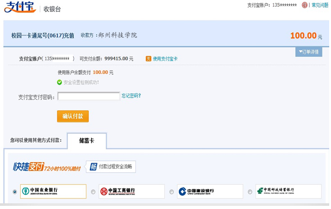Click the 使用账户余额支付 100.00 元 text
Image resolution: width=331 pixels, height=209 pixels.
(x=86, y=73)
